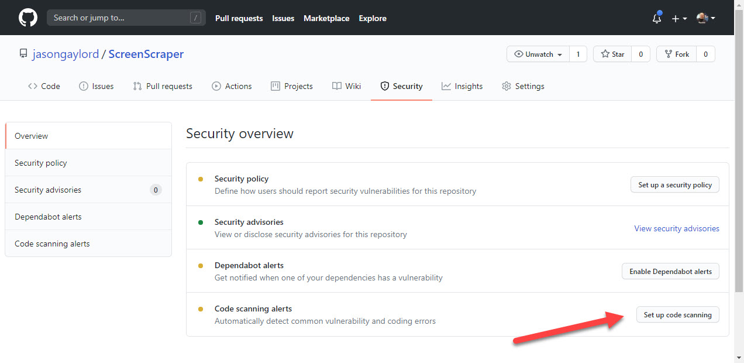Select Code scanning alerts in the sidebar
The width and height of the screenshot is (744, 363).
[88, 244]
